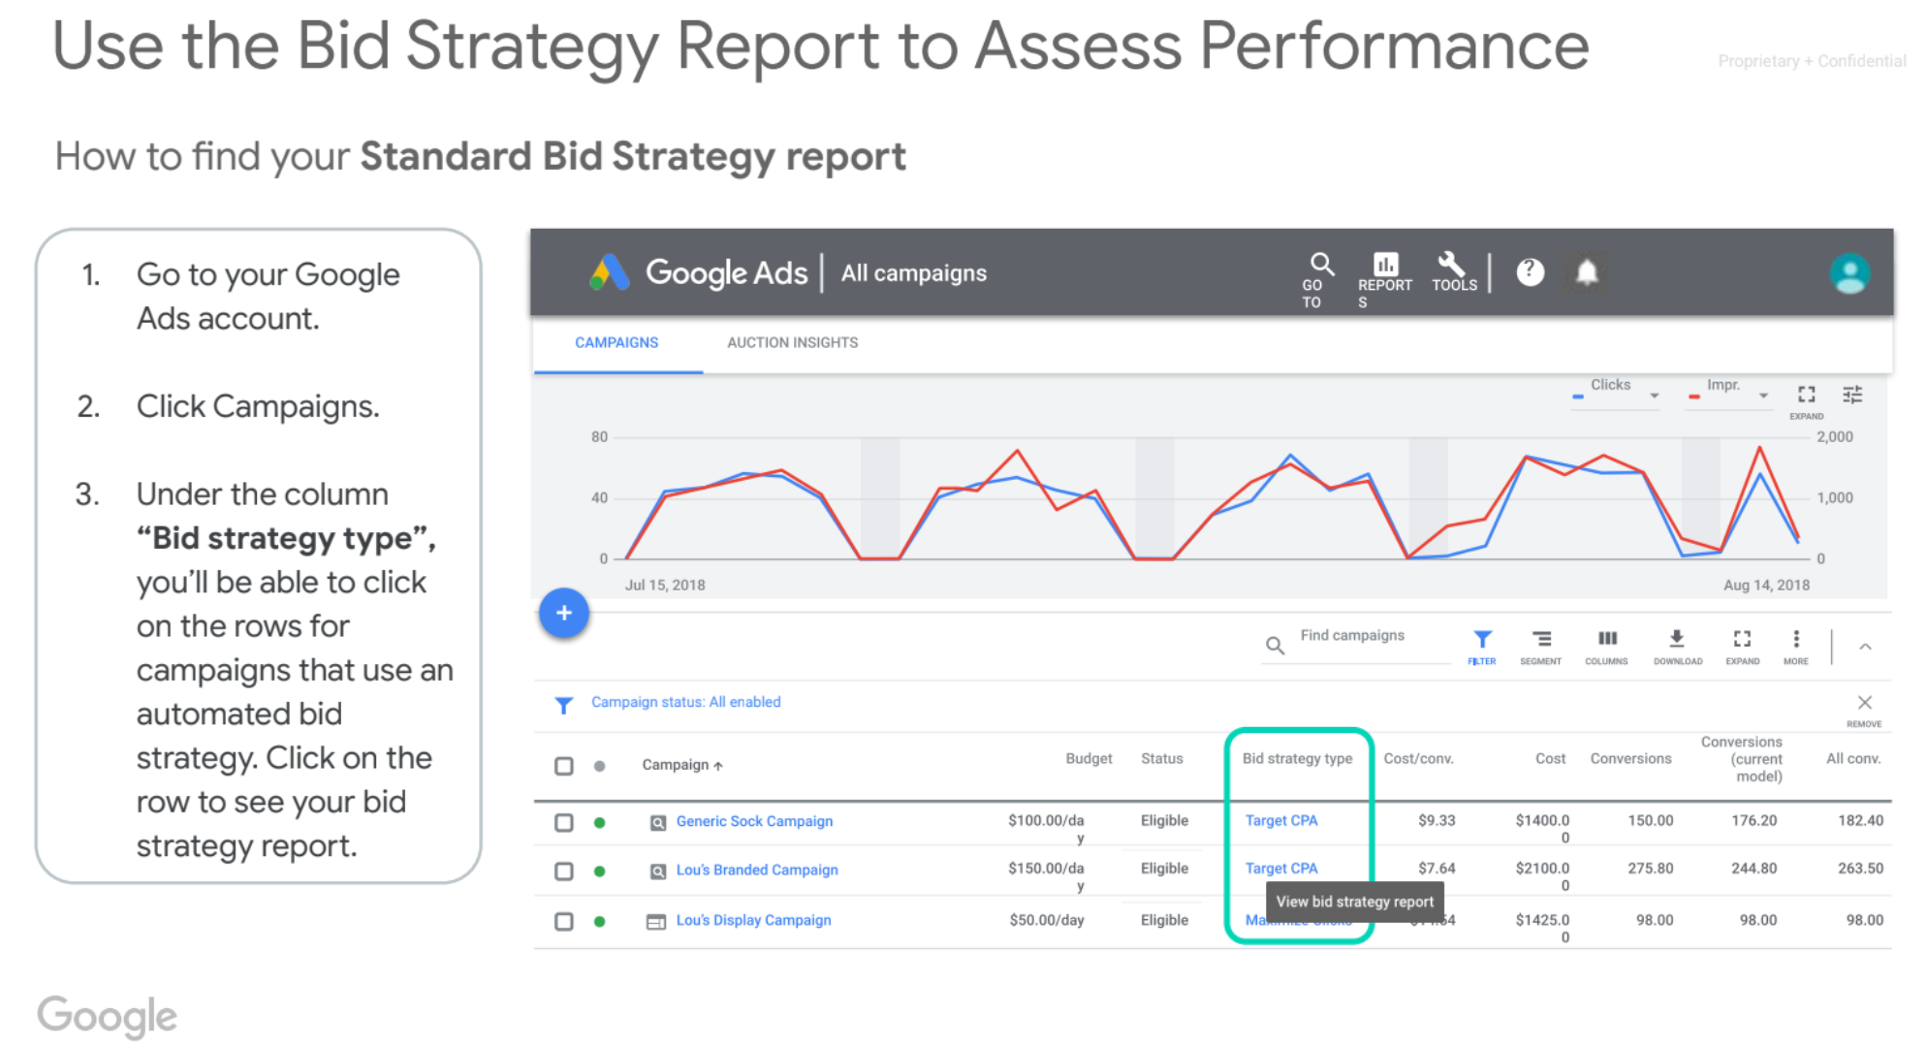1927x1047 pixels.
Task: Click the Campaign status: All enabled filter
Action: pos(685,702)
